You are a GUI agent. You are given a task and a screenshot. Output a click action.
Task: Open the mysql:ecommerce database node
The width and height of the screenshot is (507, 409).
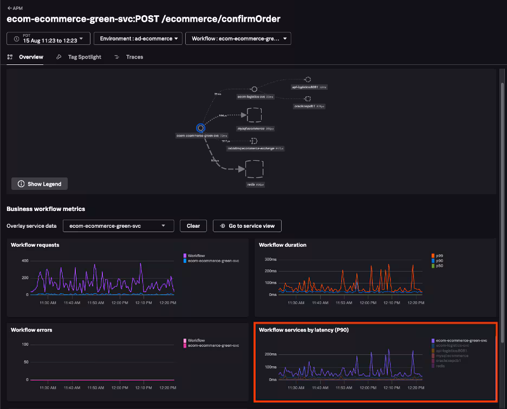pyautogui.click(x=255, y=115)
